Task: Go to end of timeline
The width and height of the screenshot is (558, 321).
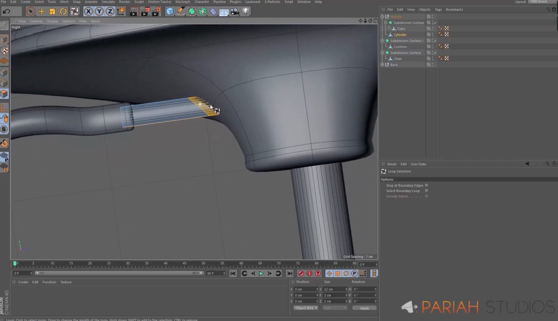Action: [x=289, y=273]
